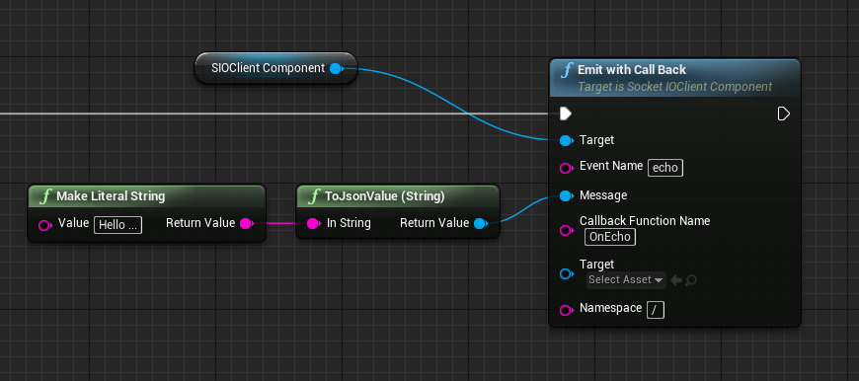Click the Event Name pink pin
859x381 pixels.
tap(567, 168)
